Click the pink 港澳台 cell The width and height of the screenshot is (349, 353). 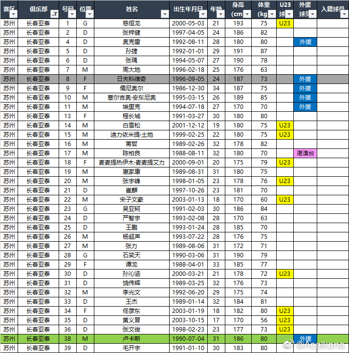pos(305,153)
